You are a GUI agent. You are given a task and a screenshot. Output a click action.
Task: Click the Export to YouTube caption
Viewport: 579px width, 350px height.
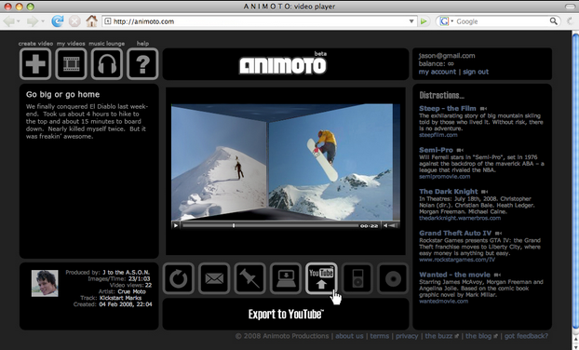[x=286, y=315]
